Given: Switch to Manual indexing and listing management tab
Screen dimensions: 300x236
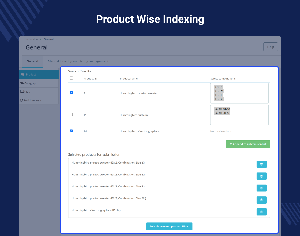Looking at the screenshot, I should tap(78, 61).
